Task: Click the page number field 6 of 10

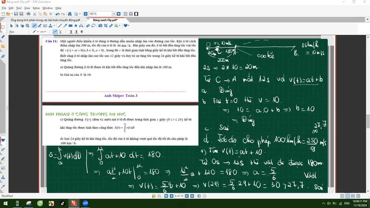Action: [179, 196]
